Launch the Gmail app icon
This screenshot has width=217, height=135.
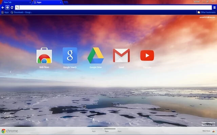[121, 55]
